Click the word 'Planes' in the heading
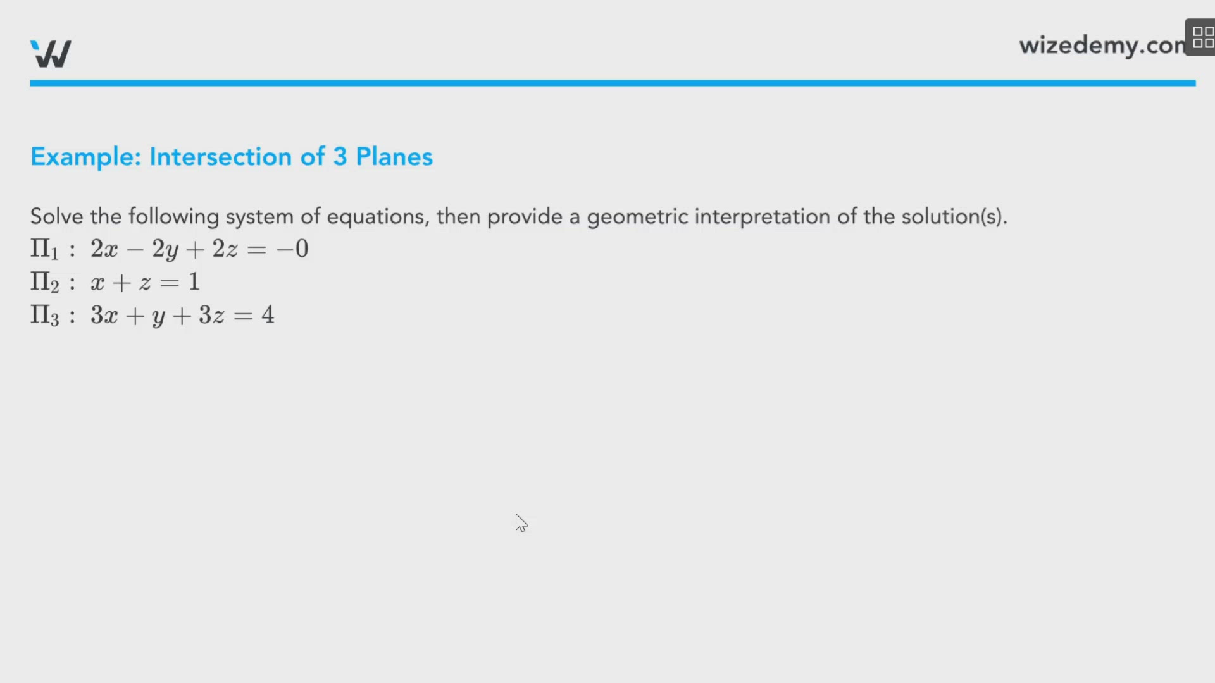The height and width of the screenshot is (683, 1215). point(394,157)
